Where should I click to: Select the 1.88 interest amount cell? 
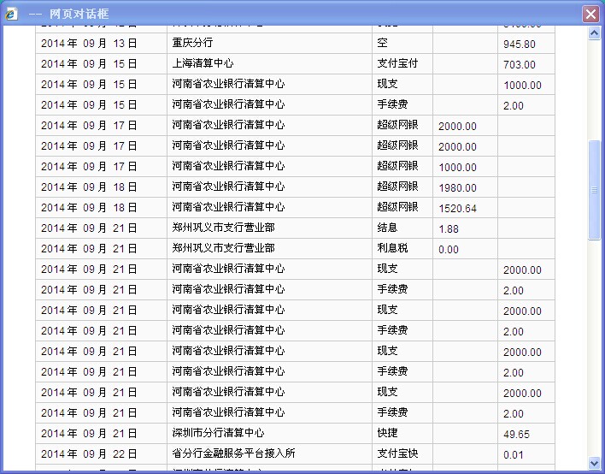tap(449, 228)
